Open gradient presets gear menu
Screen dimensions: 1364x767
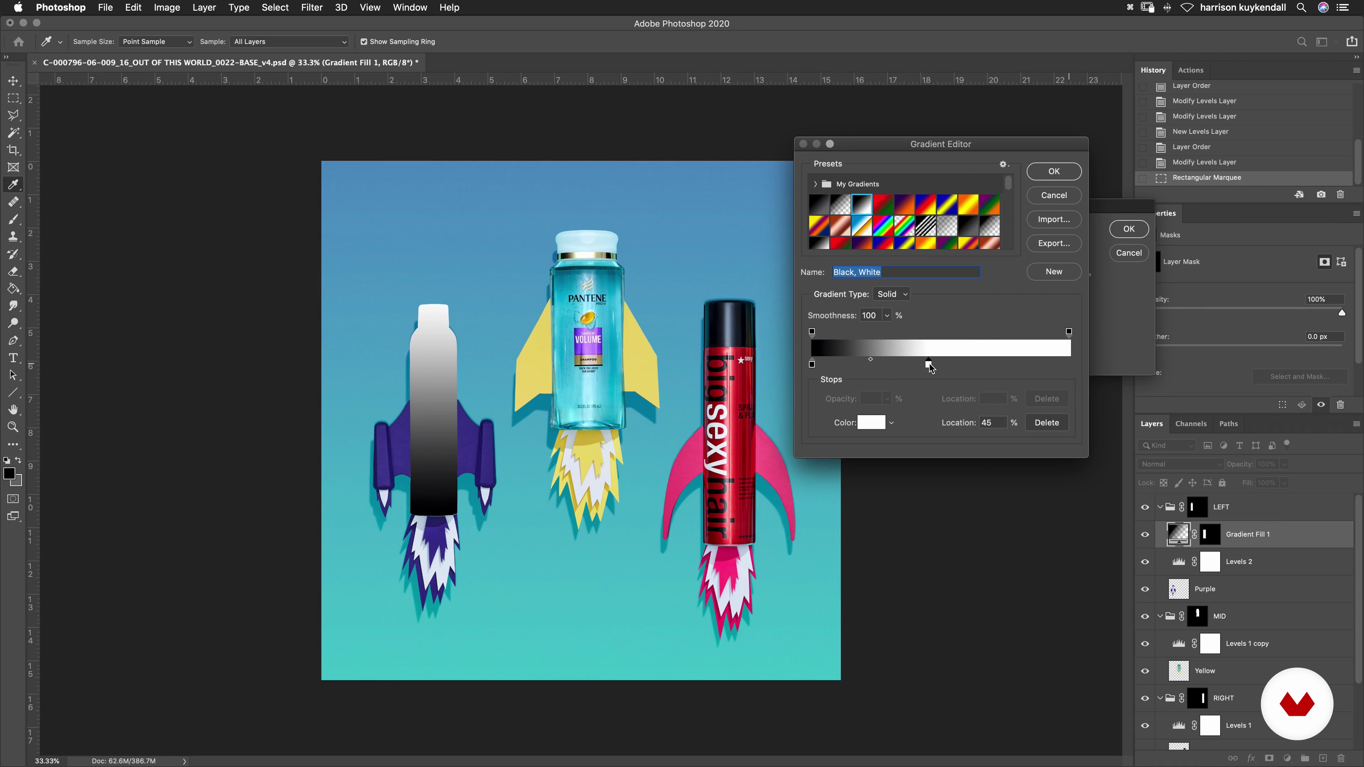click(1004, 164)
